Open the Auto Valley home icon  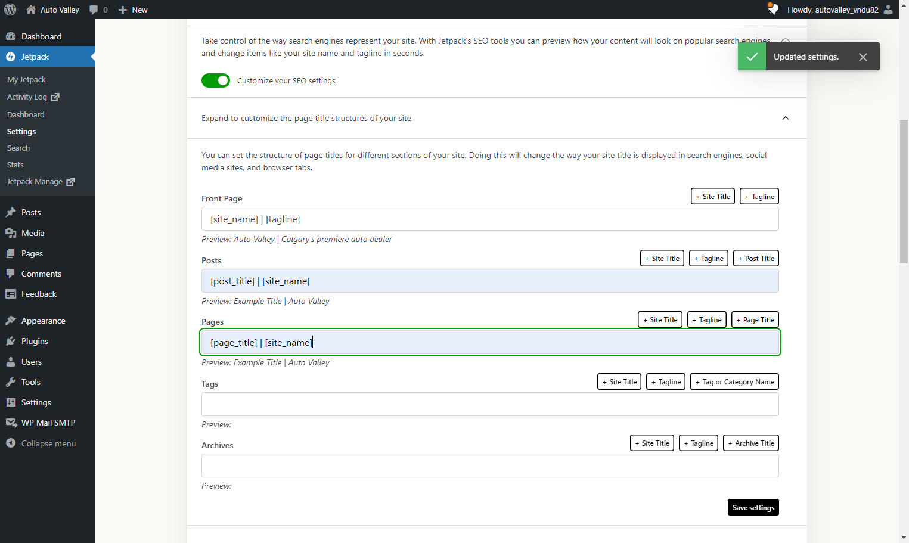coord(31,10)
